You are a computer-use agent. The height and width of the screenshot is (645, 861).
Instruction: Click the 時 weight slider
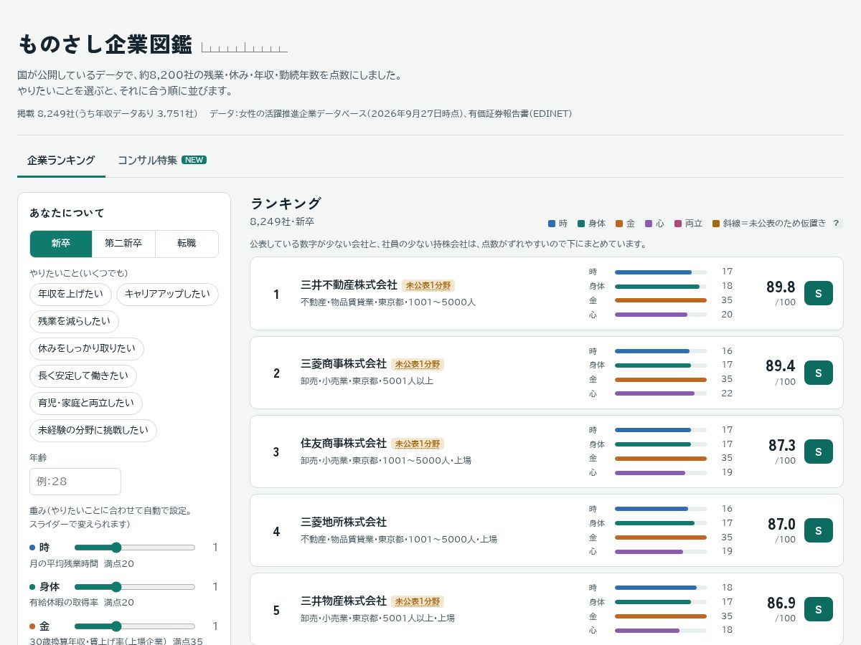[135, 548]
